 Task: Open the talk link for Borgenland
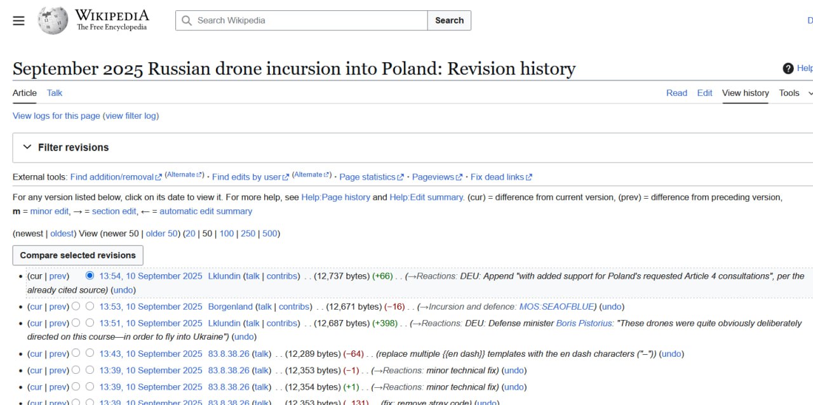coord(265,307)
